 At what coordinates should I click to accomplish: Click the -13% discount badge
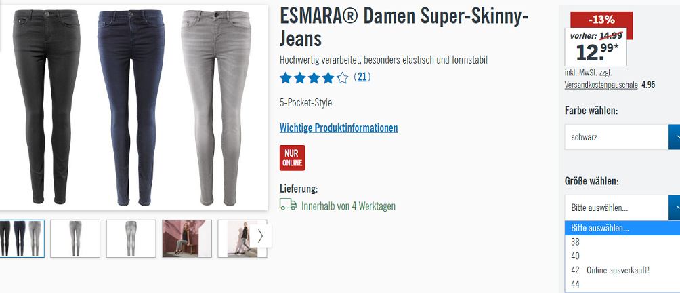pyautogui.click(x=601, y=20)
